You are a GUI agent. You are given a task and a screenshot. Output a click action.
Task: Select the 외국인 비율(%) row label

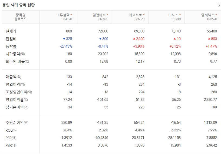pos(17,62)
